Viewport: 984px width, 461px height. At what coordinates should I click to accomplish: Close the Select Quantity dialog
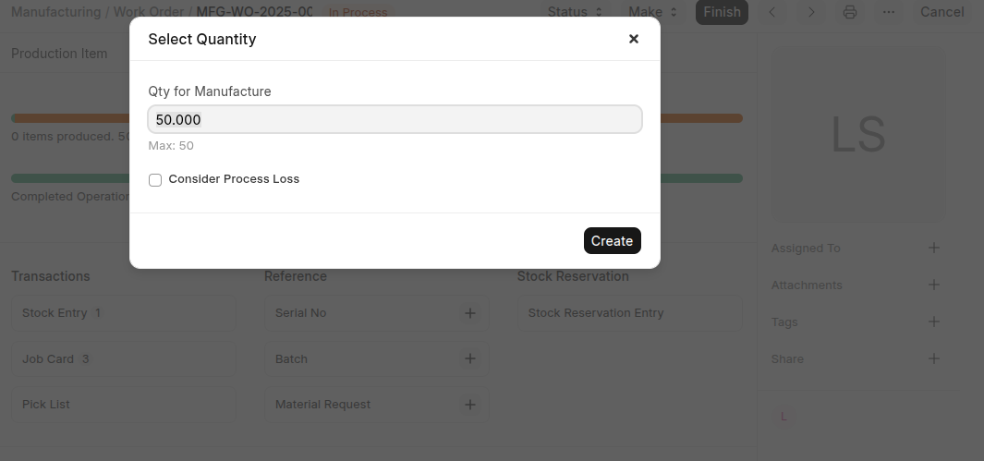(633, 39)
